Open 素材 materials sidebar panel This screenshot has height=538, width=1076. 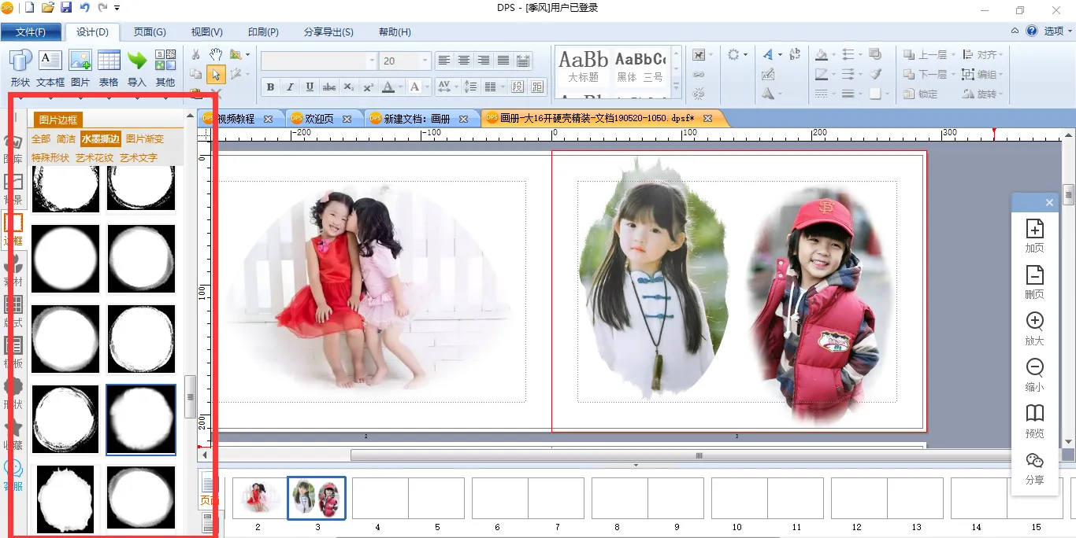[x=13, y=271]
